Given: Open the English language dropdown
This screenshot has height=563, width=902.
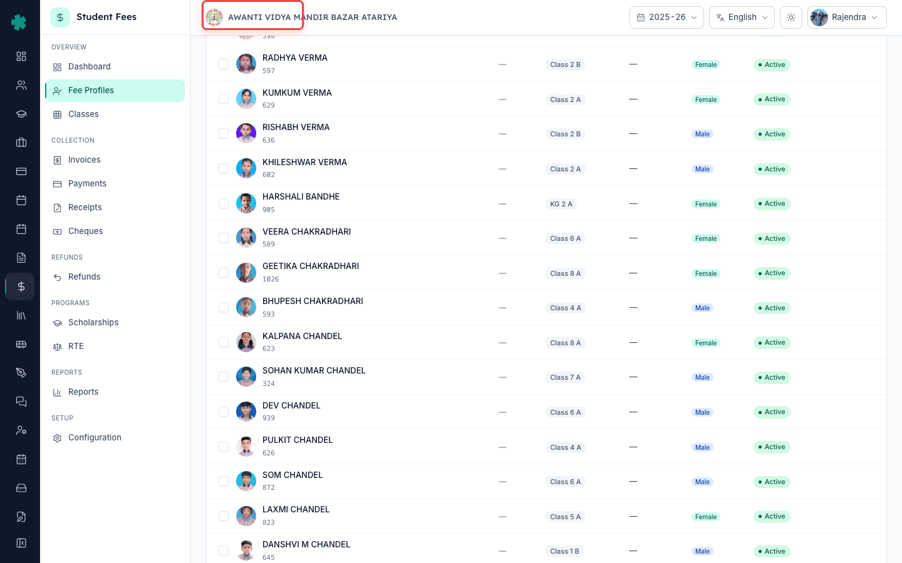Looking at the screenshot, I should (x=742, y=18).
